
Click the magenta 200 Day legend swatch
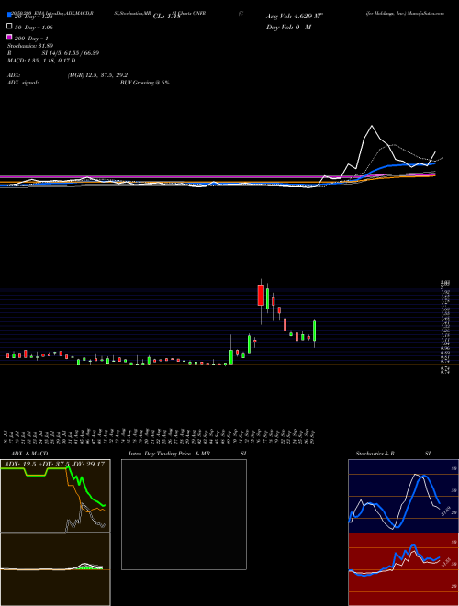(9, 37)
